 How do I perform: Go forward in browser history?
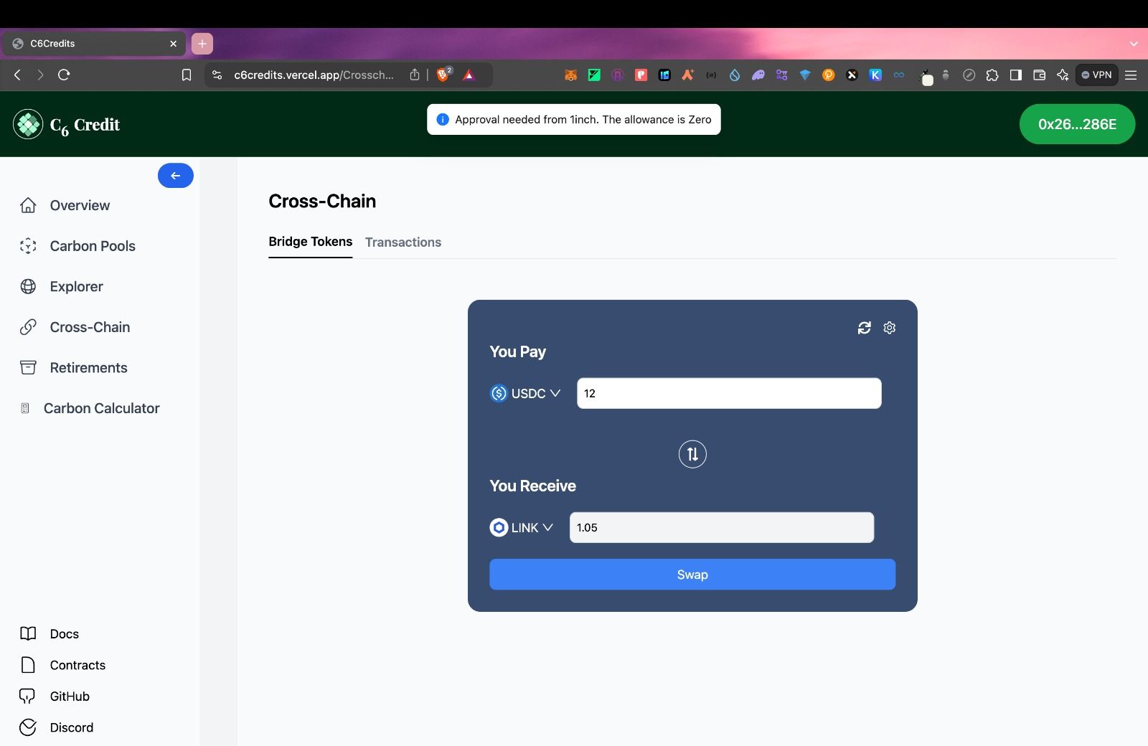40,75
